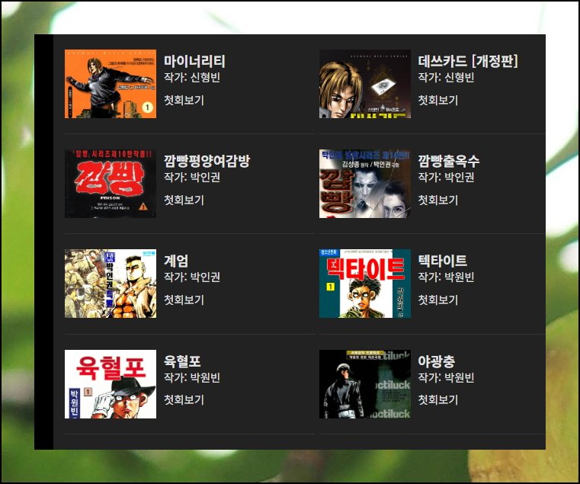Viewport: 580px width, 484px height.
Task: Click 첫회보기 for 깜빵출옥수
Action: 438,200
